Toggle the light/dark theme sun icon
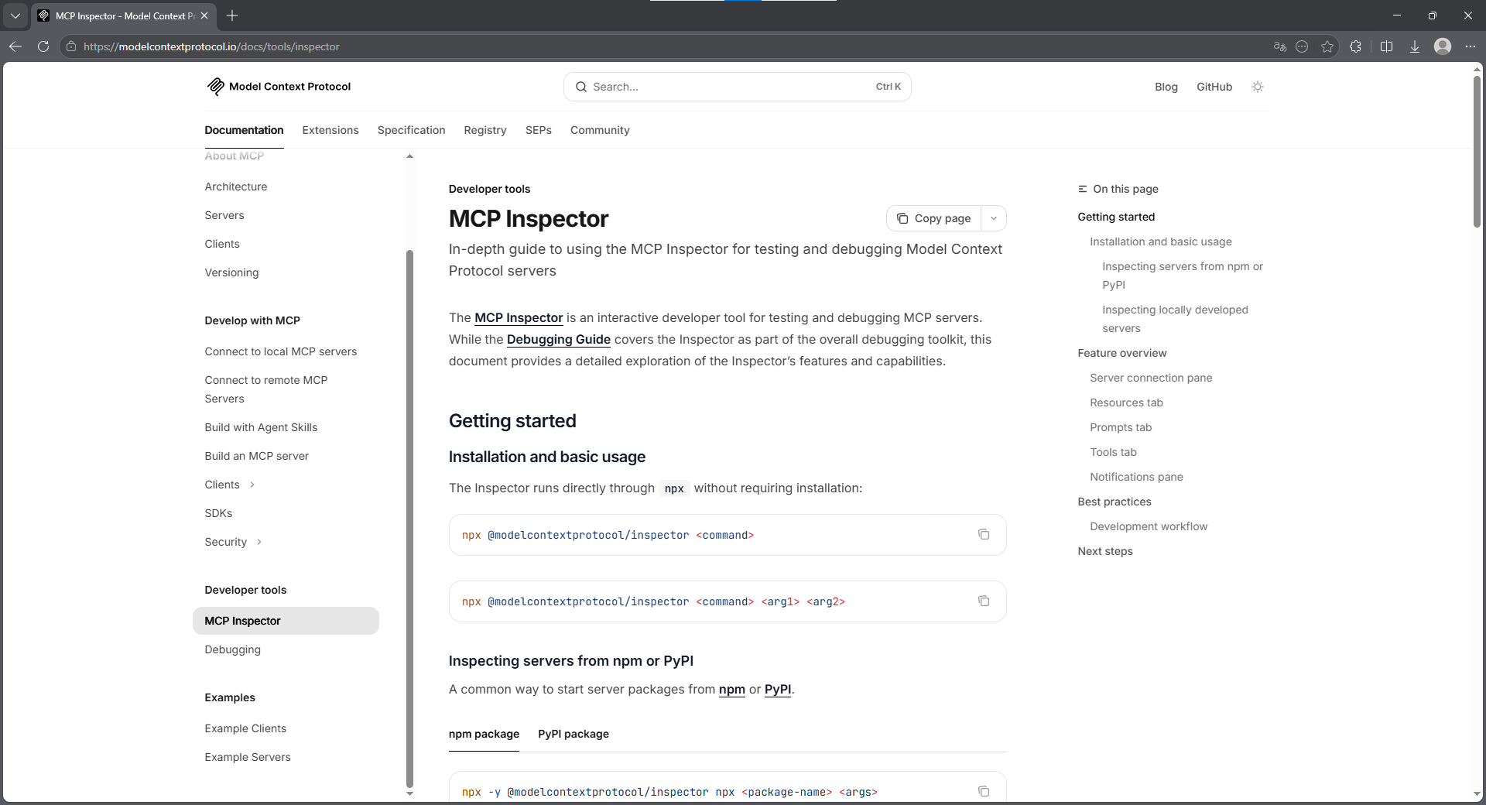This screenshot has width=1486, height=805. point(1258,87)
